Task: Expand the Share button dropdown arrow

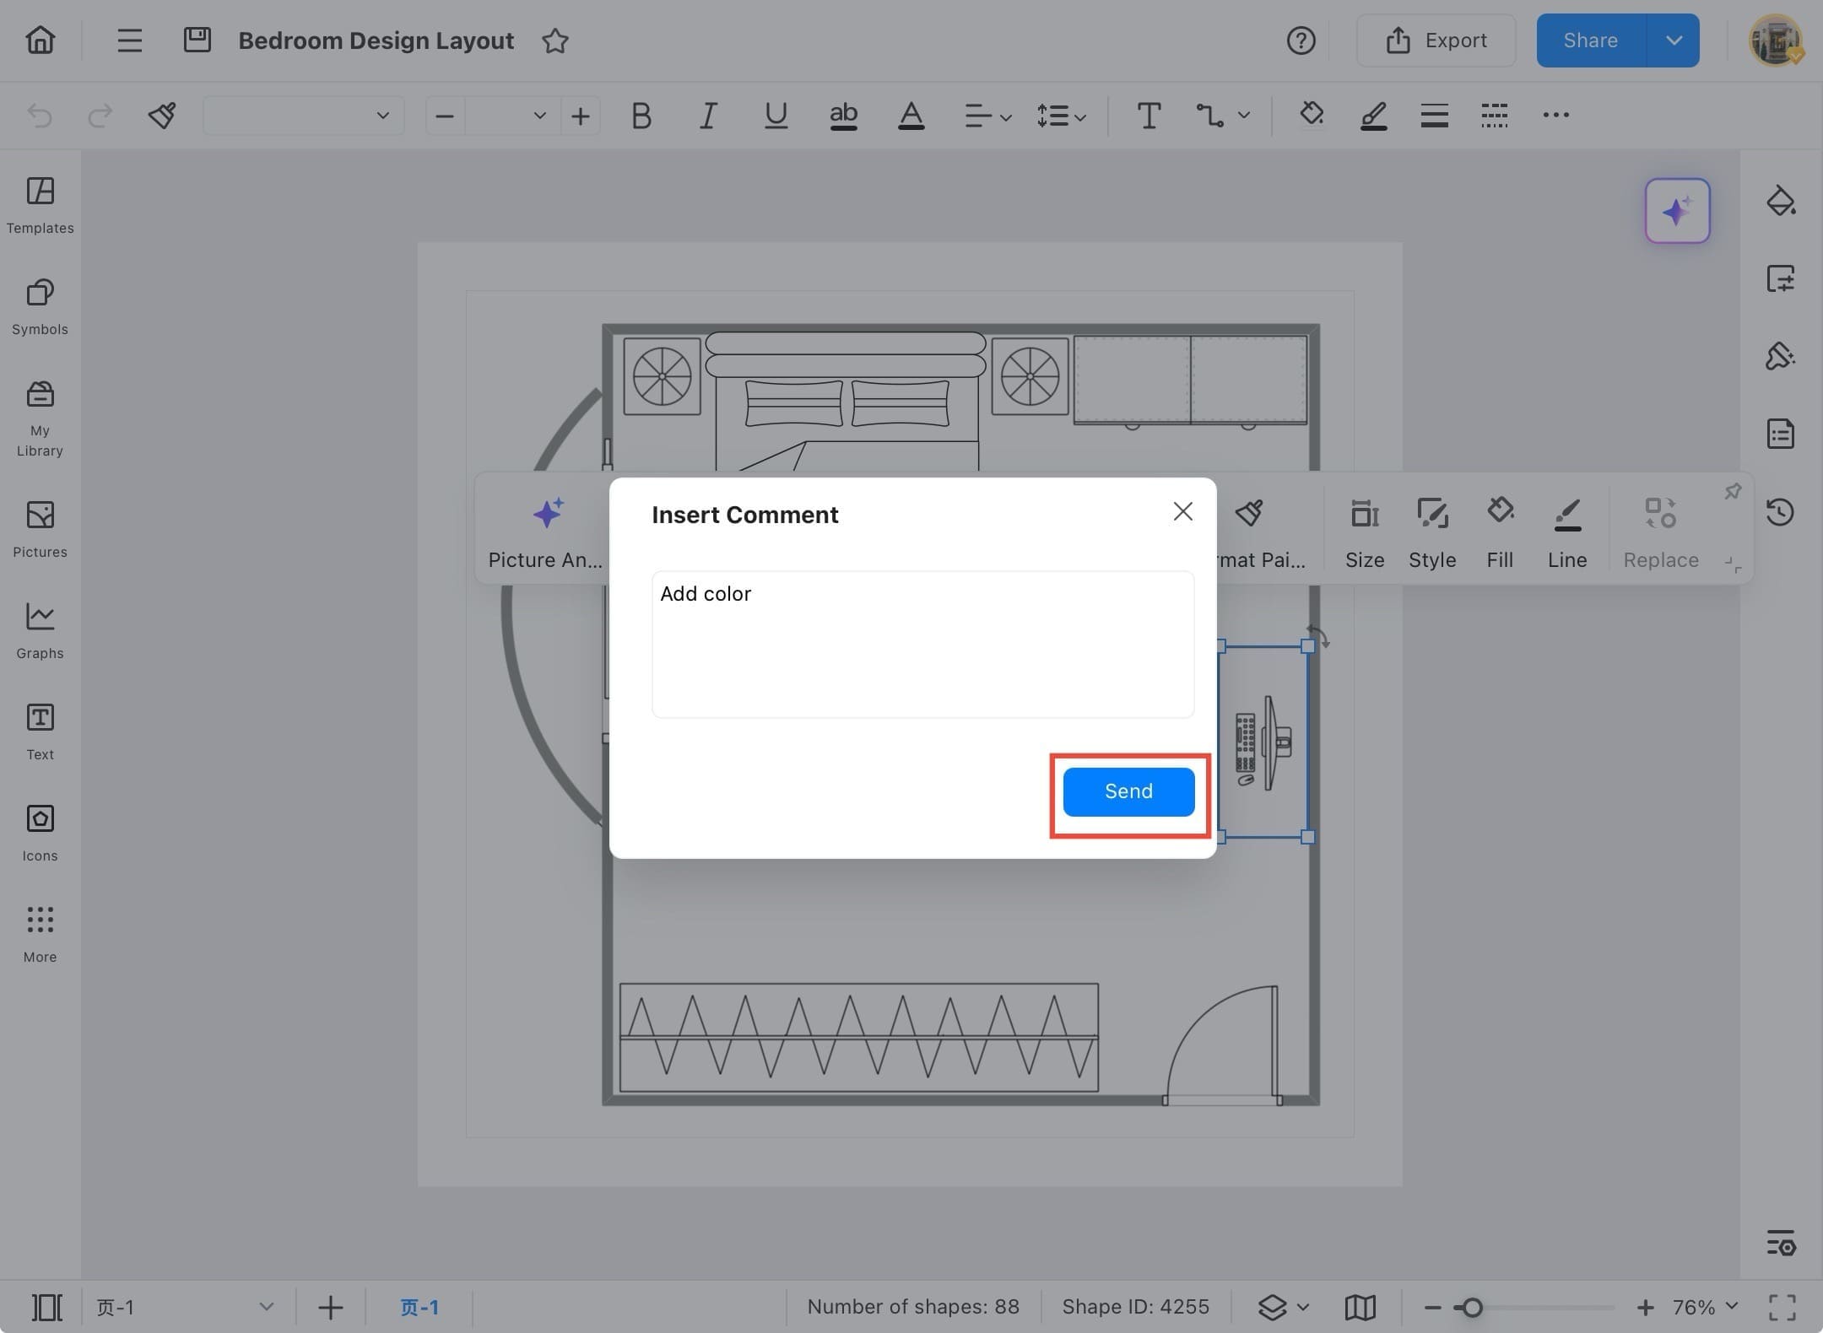Action: [x=1674, y=40]
